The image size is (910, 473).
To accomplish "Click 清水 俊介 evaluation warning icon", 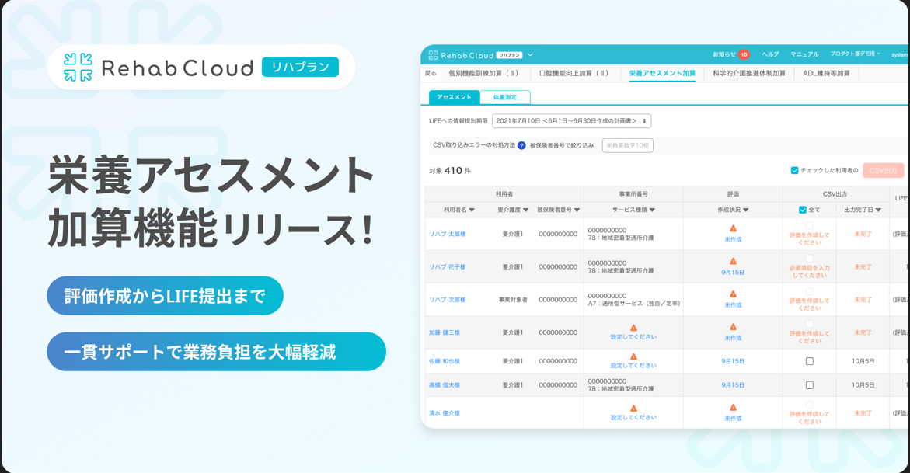I will (x=733, y=408).
